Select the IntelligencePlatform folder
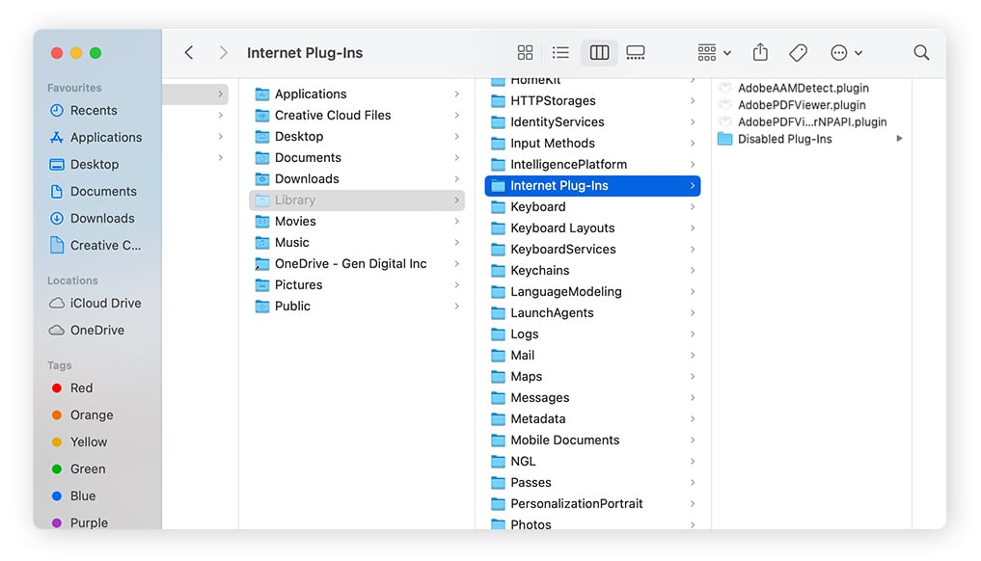 click(x=592, y=165)
